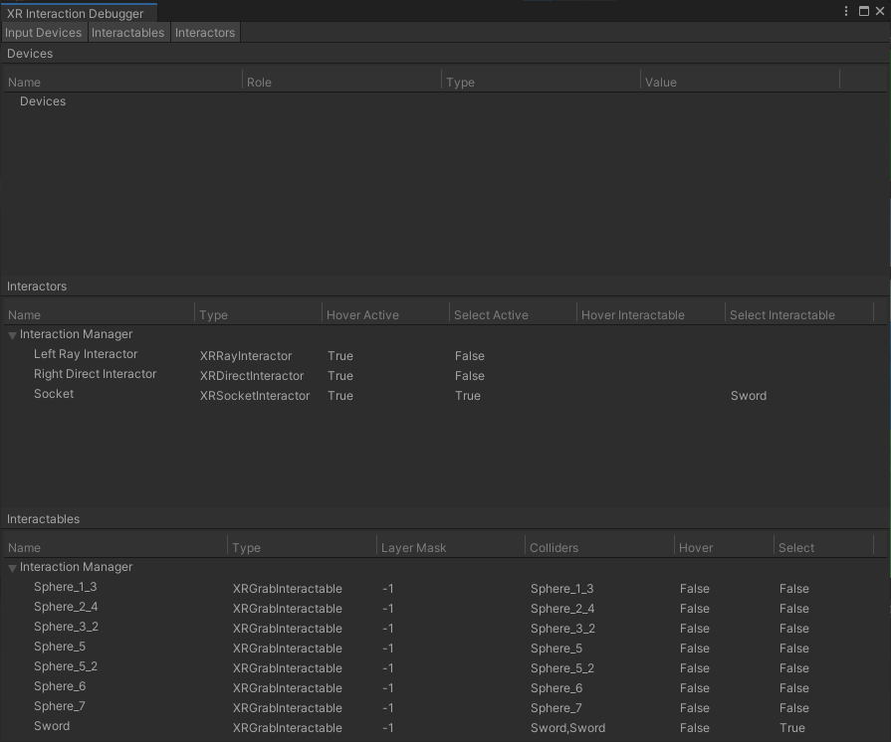Toggle the Interactables view button
The image size is (891, 742).
click(127, 33)
